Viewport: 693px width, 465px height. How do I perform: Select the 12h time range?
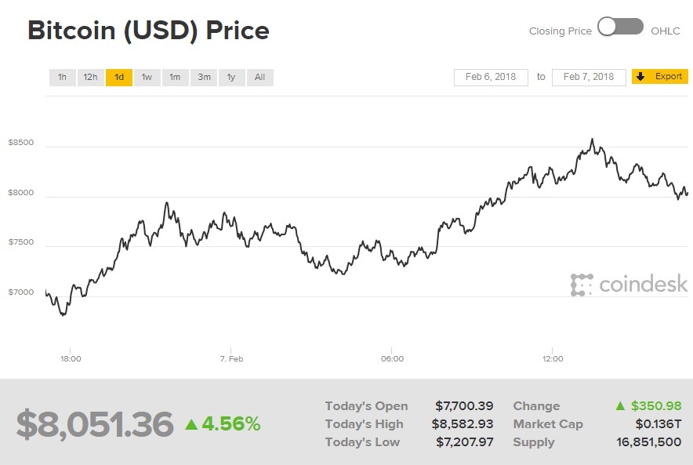coord(90,77)
